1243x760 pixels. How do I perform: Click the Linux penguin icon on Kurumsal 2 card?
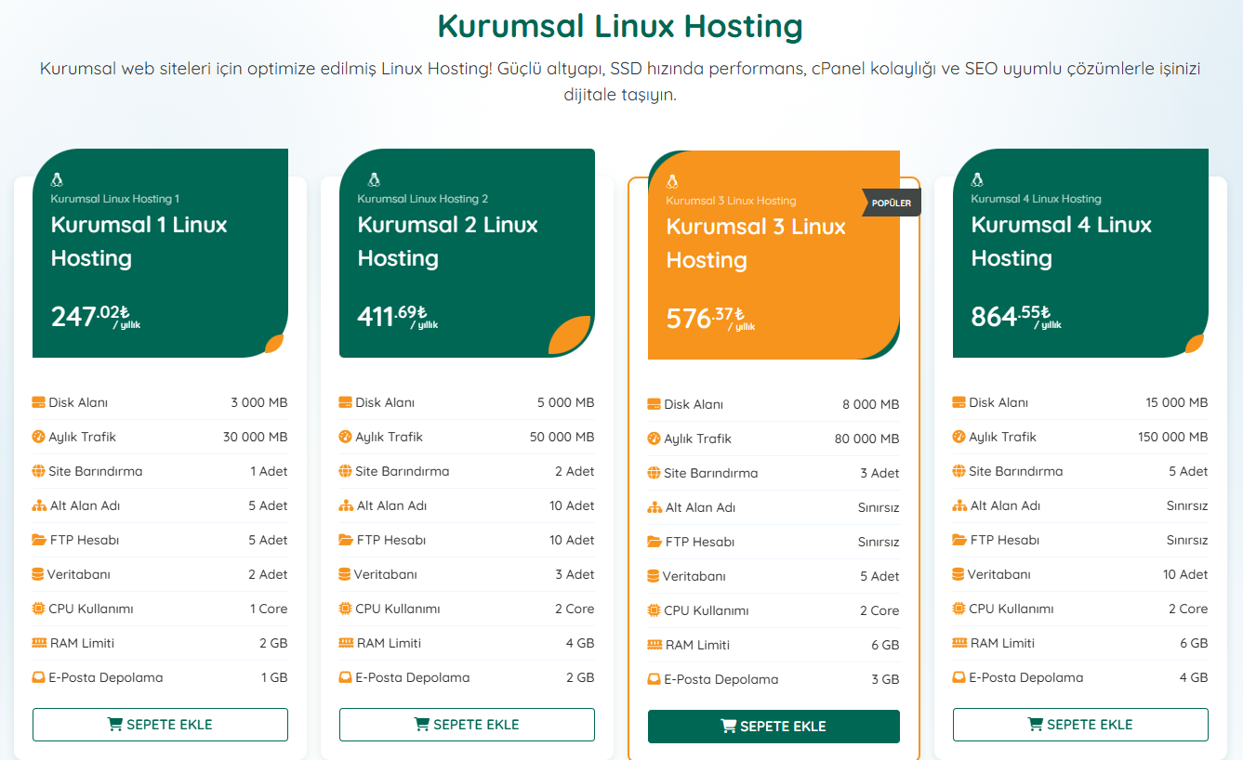pos(374,180)
